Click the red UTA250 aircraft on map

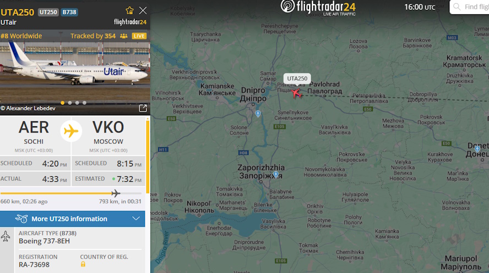(x=296, y=93)
